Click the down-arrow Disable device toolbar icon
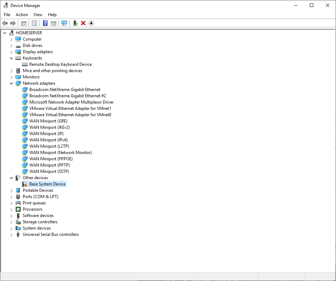Image resolution: width=336 pixels, height=281 pixels. point(91,23)
